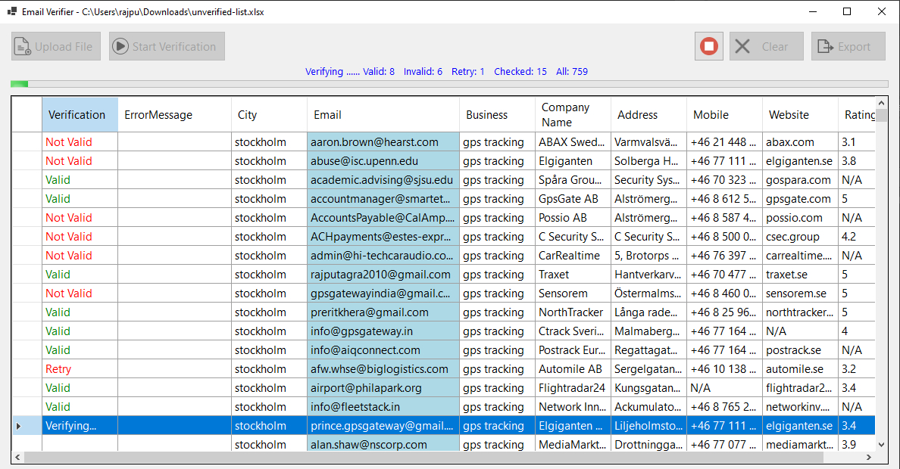This screenshot has width=900, height=469.
Task: Sort by the Verification column header
Action: (x=80, y=115)
